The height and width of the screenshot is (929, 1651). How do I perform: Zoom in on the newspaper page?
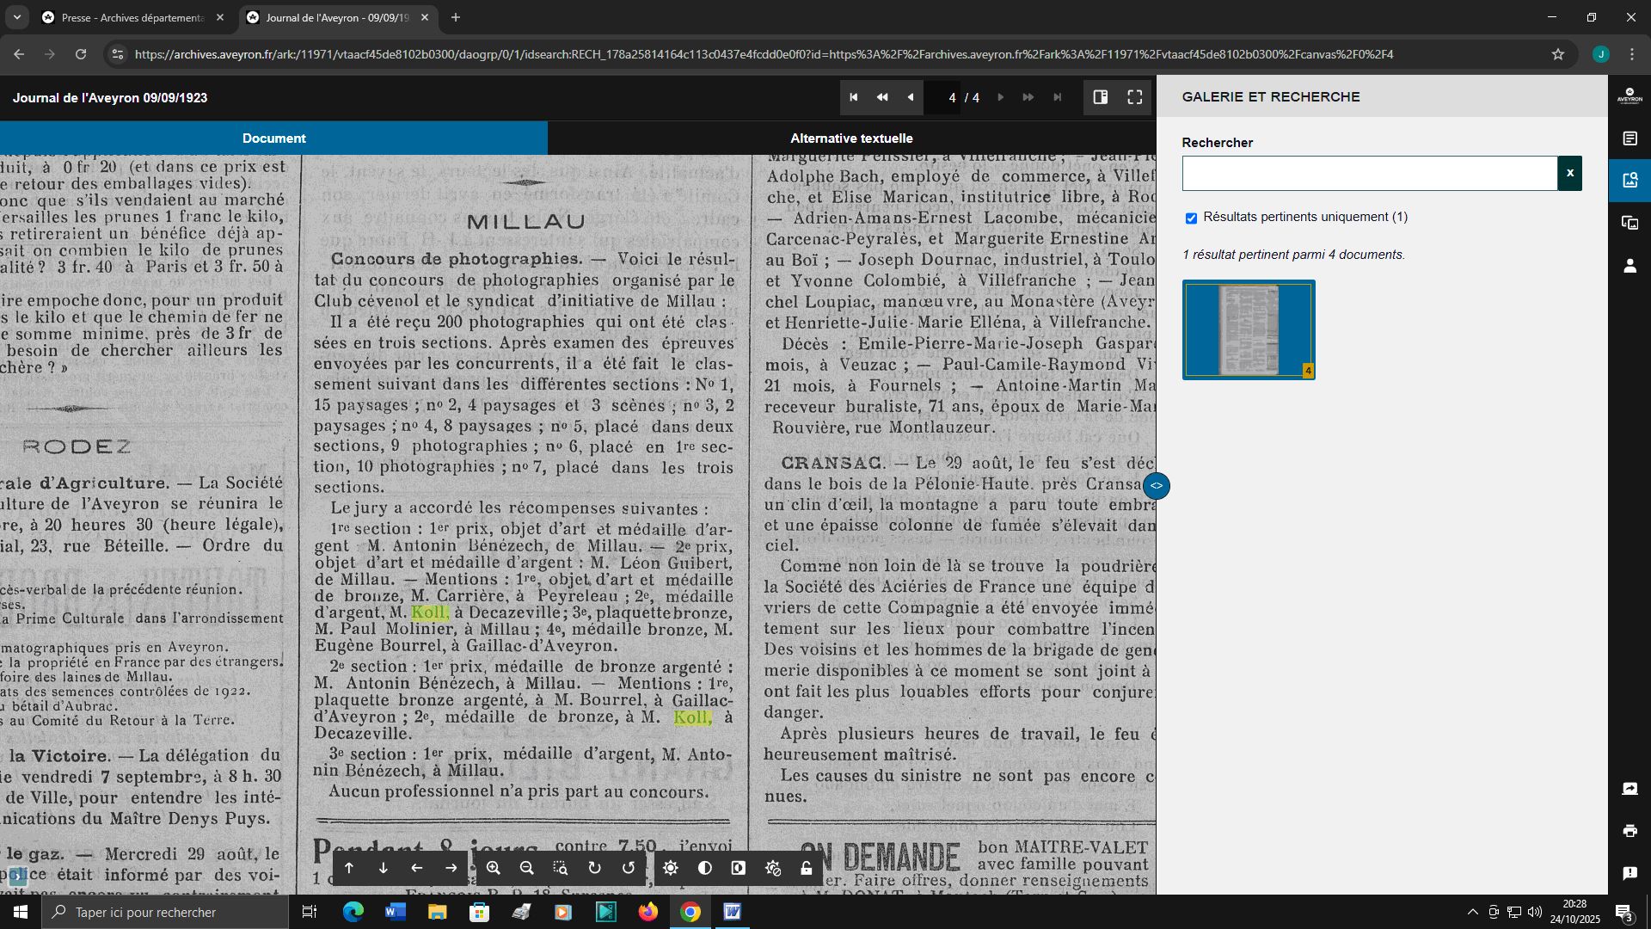point(493,869)
